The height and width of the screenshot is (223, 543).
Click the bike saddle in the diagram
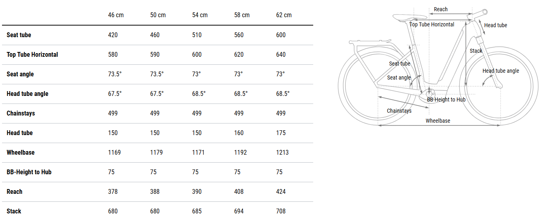(404, 17)
